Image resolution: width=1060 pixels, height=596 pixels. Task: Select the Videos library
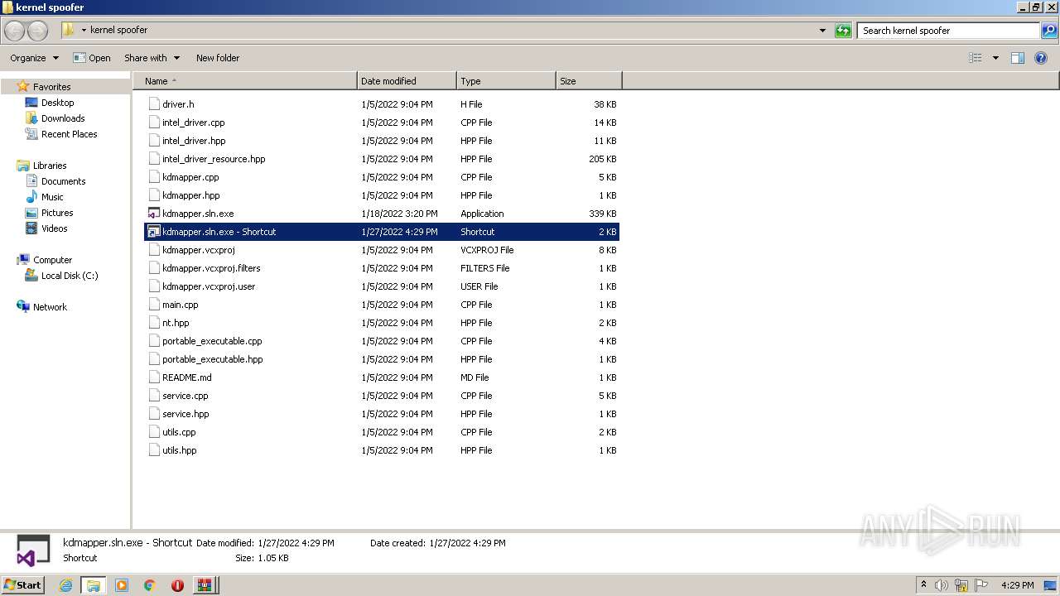[x=54, y=228]
